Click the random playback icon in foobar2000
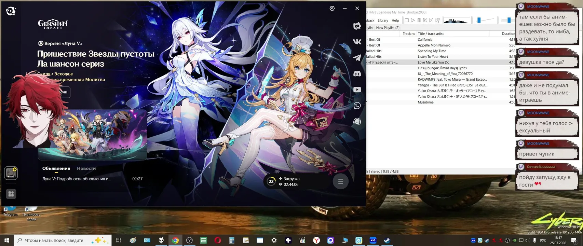 (x=437, y=20)
